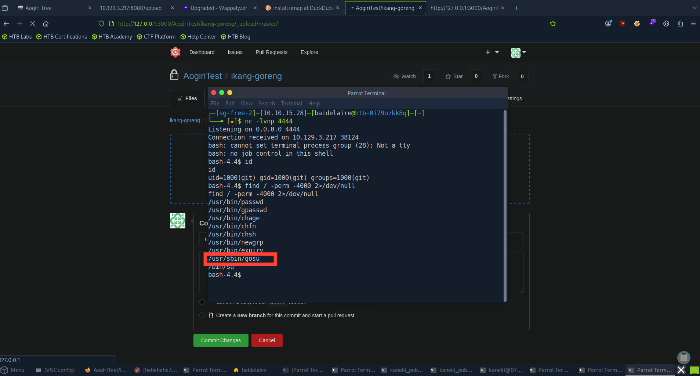Open the Terminal menu in Parrot Terminal
The height and width of the screenshot is (376, 700).
click(291, 104)
